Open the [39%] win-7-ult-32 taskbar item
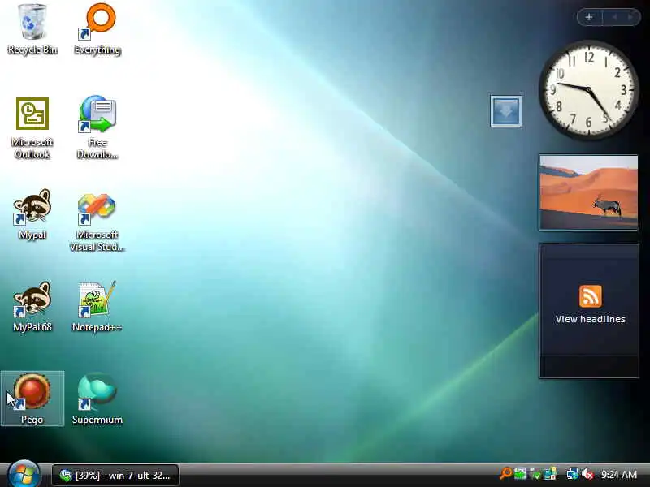Image resolution: width=650 pixels, height=487 pixels. (115, 475)
